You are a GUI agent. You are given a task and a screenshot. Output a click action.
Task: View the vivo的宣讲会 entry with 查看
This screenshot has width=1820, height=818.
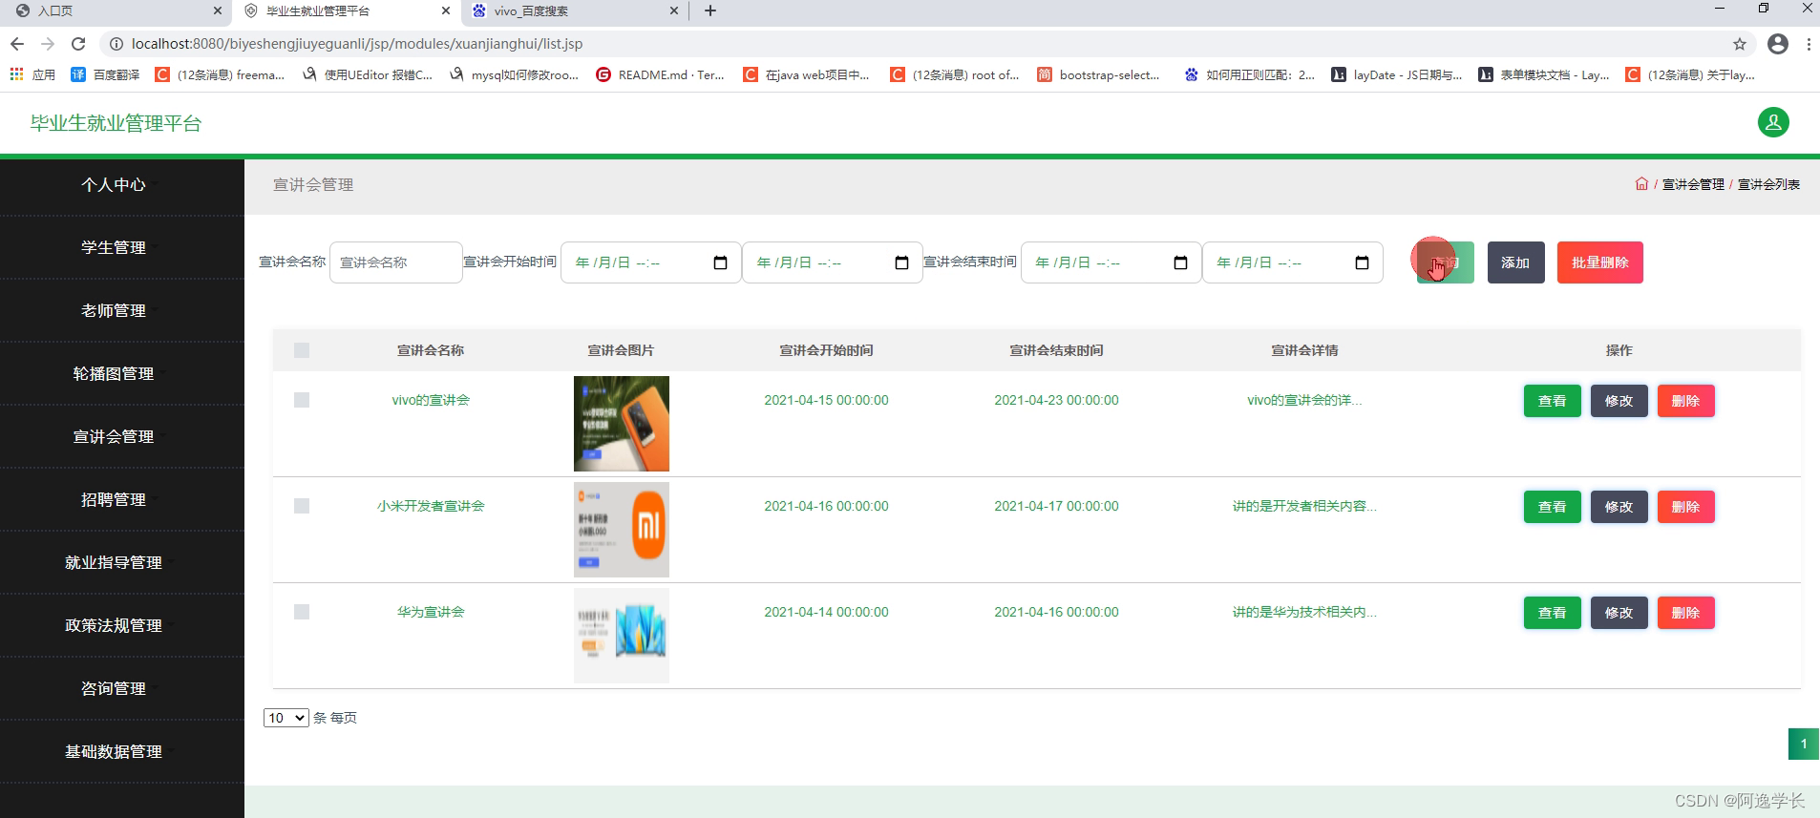(x=1553, y=401)
